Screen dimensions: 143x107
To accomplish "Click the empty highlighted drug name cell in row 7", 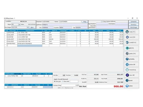I will pyautogui.click(x=30, y=46).
